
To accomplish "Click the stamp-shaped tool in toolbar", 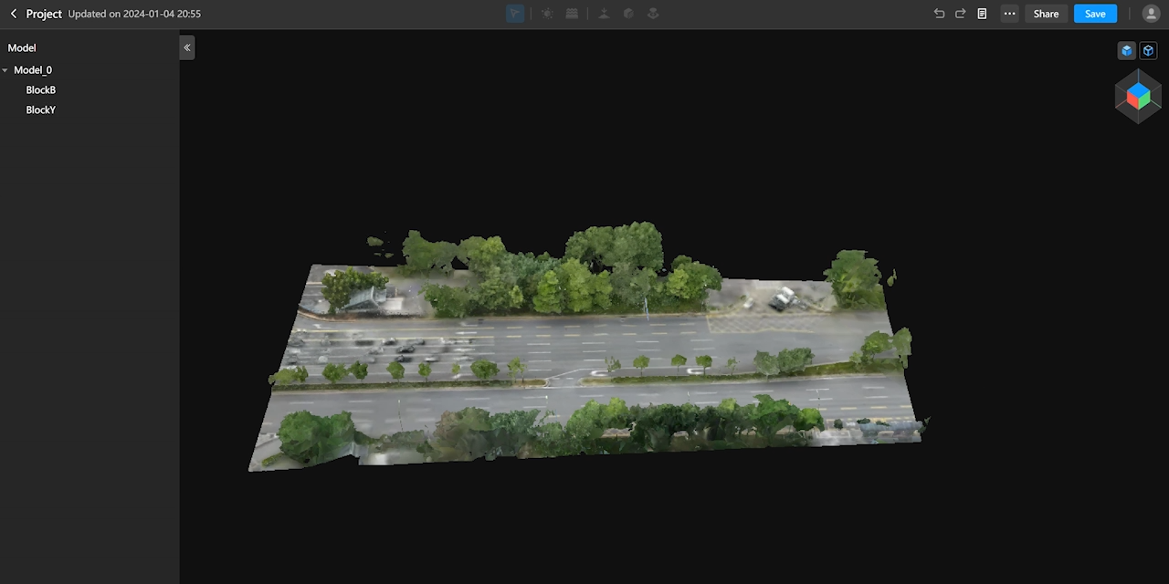I will click(x=653, y=14).
